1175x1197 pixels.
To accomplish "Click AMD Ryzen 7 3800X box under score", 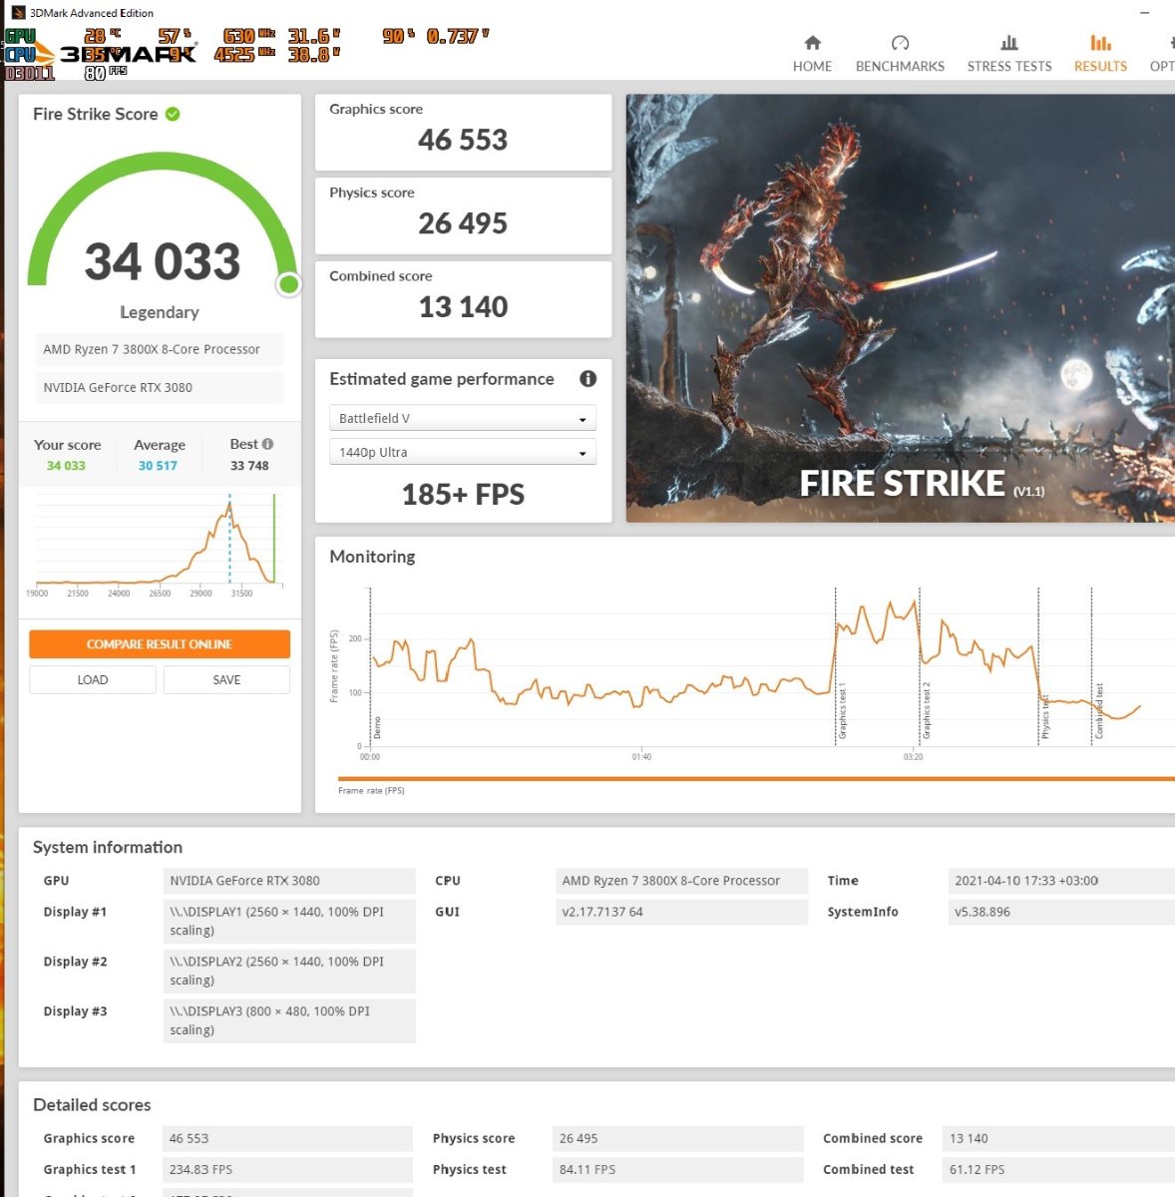I will [x=160, y=349].
